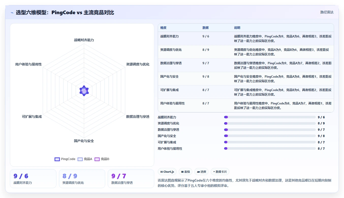Viewport: 344px width, 198px height.
Task: Click the 国产化与安全 radar axis label
Action: click(x=84, y=141)
